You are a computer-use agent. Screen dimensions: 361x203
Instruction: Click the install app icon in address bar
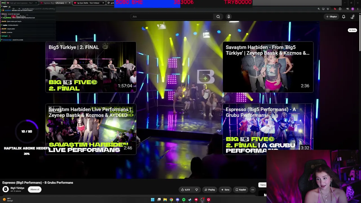[x=323, y=9]
